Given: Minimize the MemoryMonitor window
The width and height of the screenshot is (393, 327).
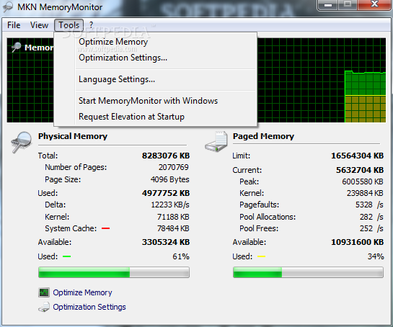Looking at the screenshot, I should (x=328, y=5).
